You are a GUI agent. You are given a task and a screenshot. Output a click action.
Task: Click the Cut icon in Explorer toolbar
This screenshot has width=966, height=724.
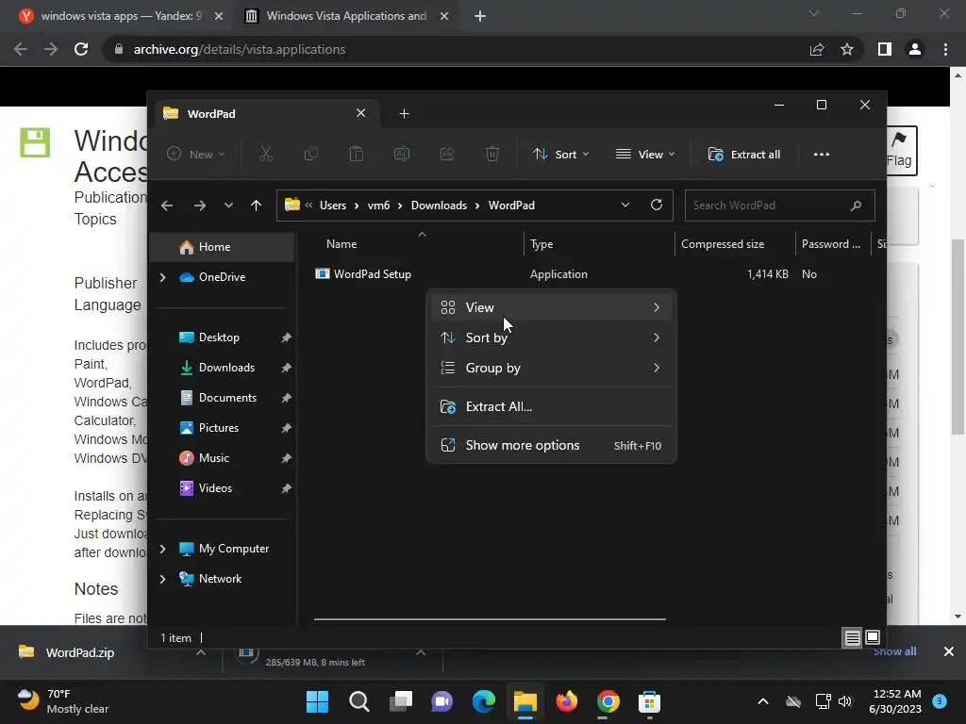(x=265, y=154)
